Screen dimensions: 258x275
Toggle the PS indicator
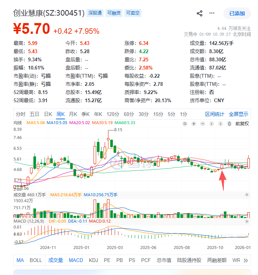tap(132, 260)
